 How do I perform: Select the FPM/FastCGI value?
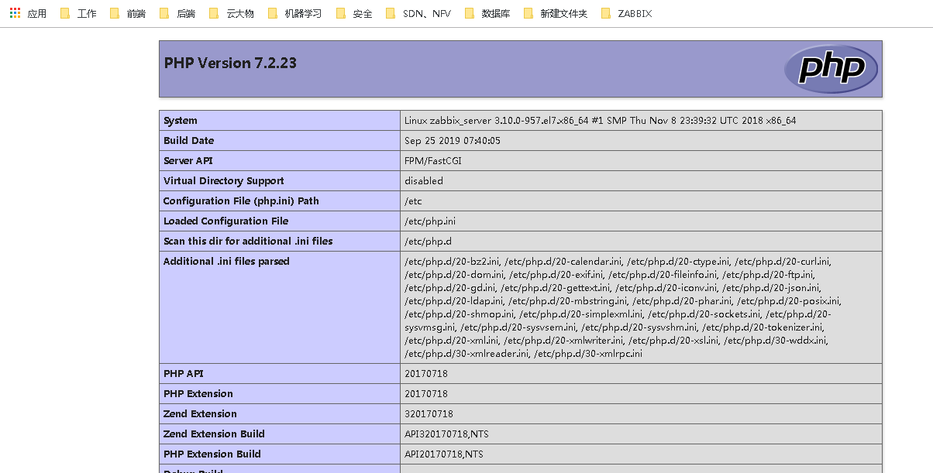433,161
